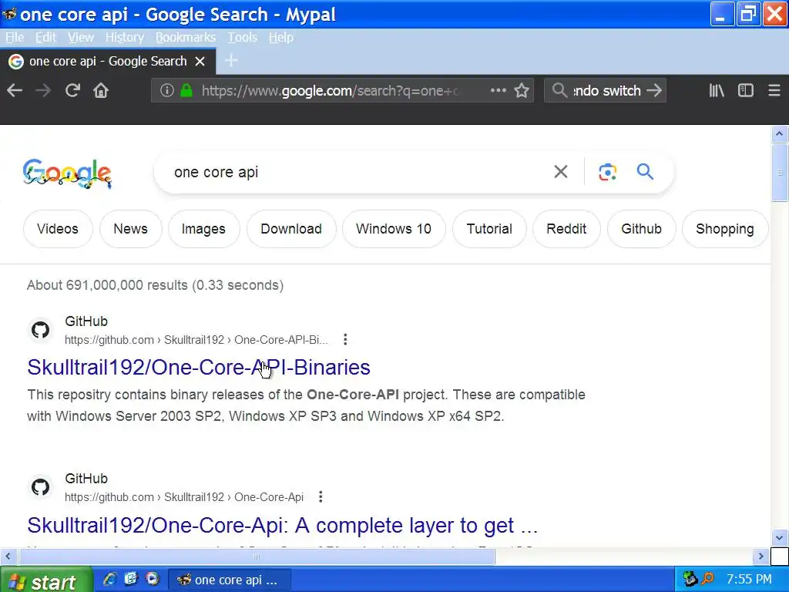The width and height of the screenshot is (789, 592).
Task: Click the orange magnifier system tray icon
Action: 708,580
